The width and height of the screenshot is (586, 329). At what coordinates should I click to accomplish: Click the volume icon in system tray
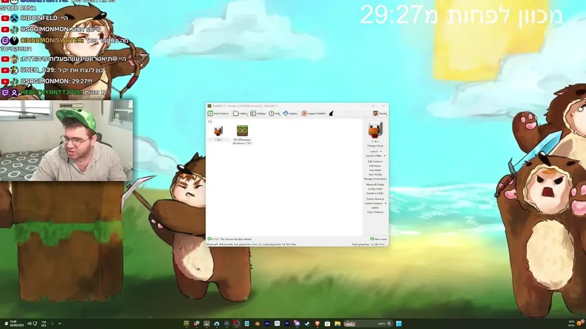click(x=29, y=324)
